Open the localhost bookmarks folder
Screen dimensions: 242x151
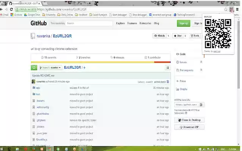click(81, 15)
